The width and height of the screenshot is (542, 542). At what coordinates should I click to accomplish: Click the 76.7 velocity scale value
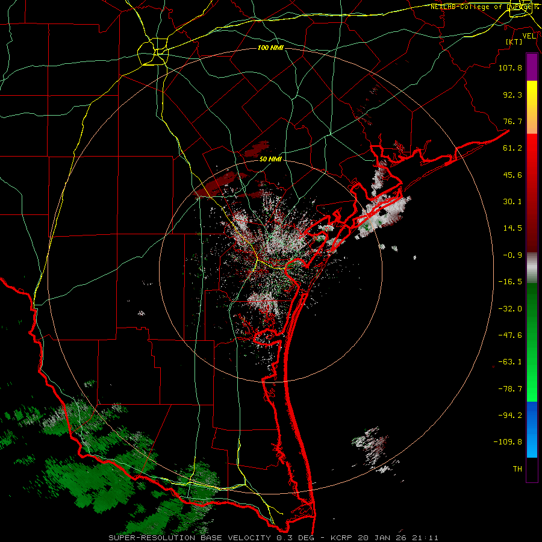512,121
